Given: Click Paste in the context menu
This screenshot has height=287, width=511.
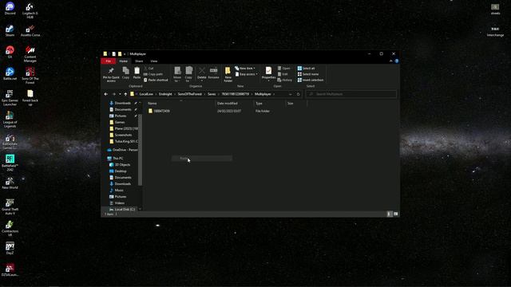Looking at the screenshot, I should [202, 159].
